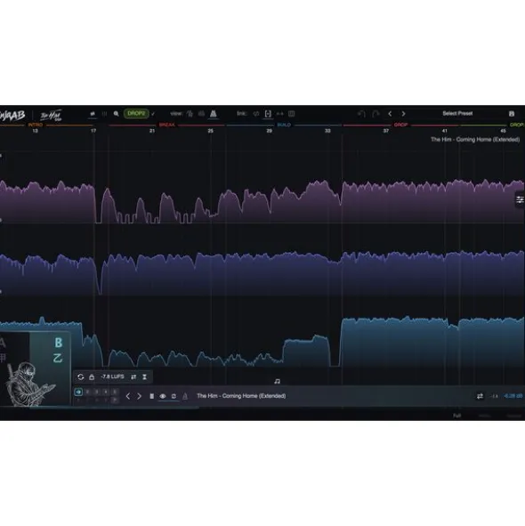
Task: Click the The Him signature logo
Action: click(51, 115)
